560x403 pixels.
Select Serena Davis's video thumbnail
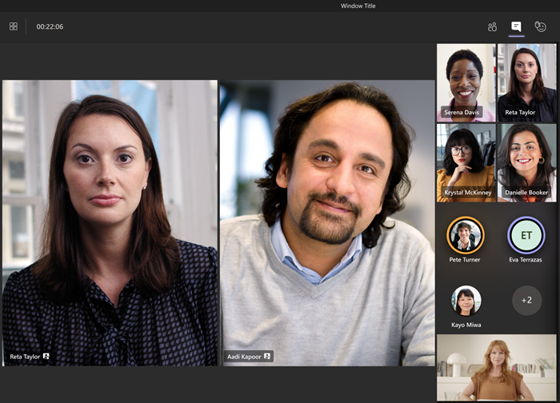point(466,82)
